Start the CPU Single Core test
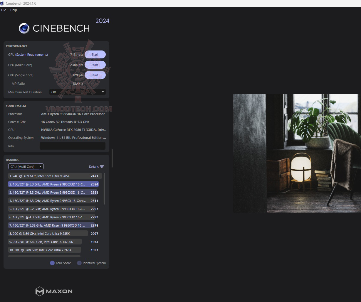 coord(95,75)
